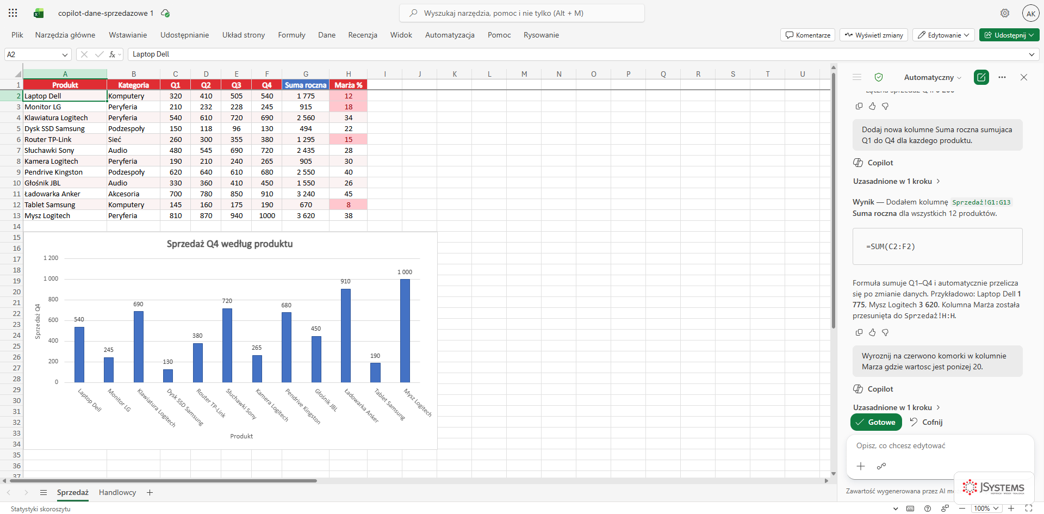Select cell 'Mysz Logitech' in column A
Image resolution: width=1044 pixels, height=514 pixels.
[65, 216]
